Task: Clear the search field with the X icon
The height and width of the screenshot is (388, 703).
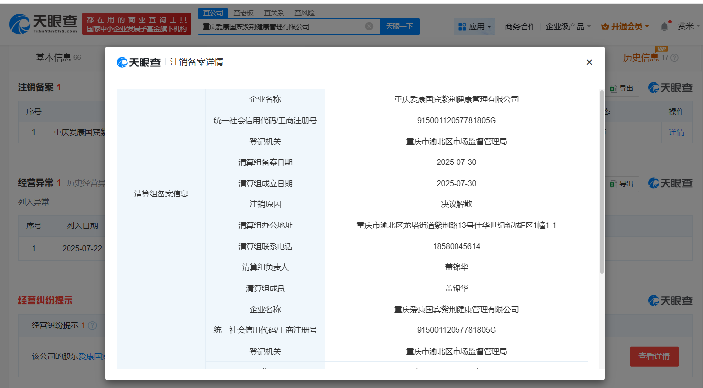Action: click(x=369, y=26)
